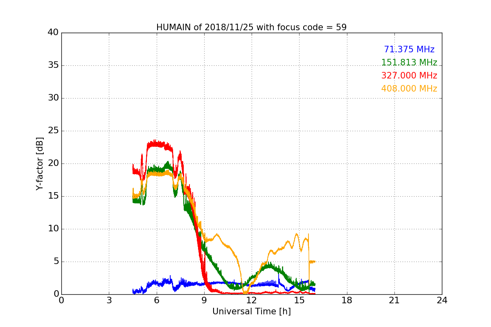This screenshot has height=327, width=491.
Task: Click the y-axis tick label '25'
Action: (53, 131)
